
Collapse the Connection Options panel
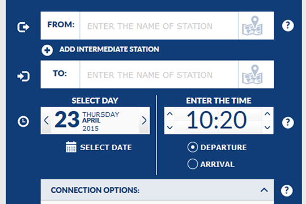(264, 190)
